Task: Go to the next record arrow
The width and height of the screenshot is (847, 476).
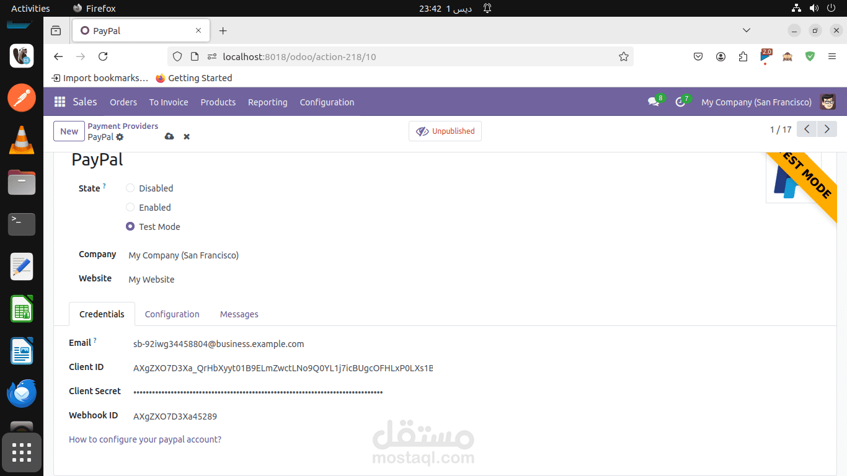Action: click(x=827, y=129)
